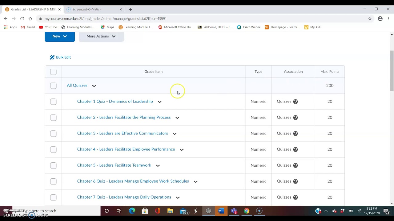Open the YouTube bookmark

pyautogui.click(x=48, y=27)
